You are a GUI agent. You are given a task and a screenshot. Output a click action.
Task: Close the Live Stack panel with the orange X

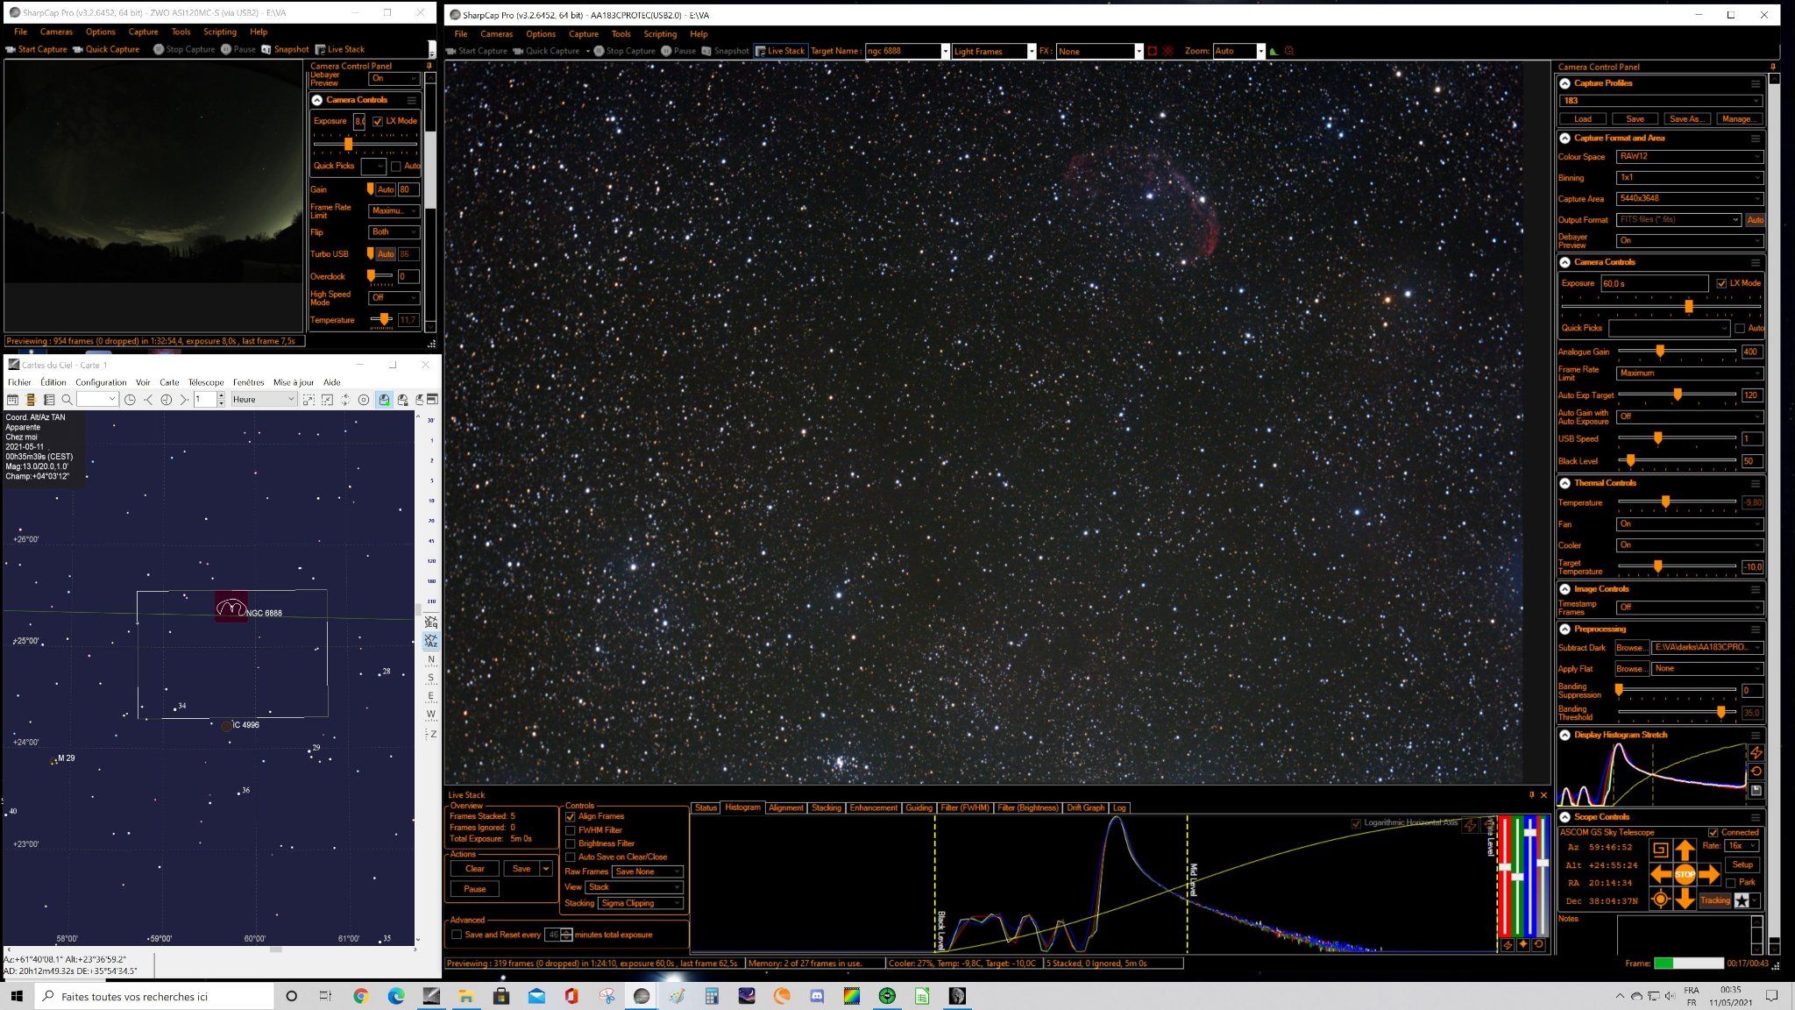[x=1544, y=795]
